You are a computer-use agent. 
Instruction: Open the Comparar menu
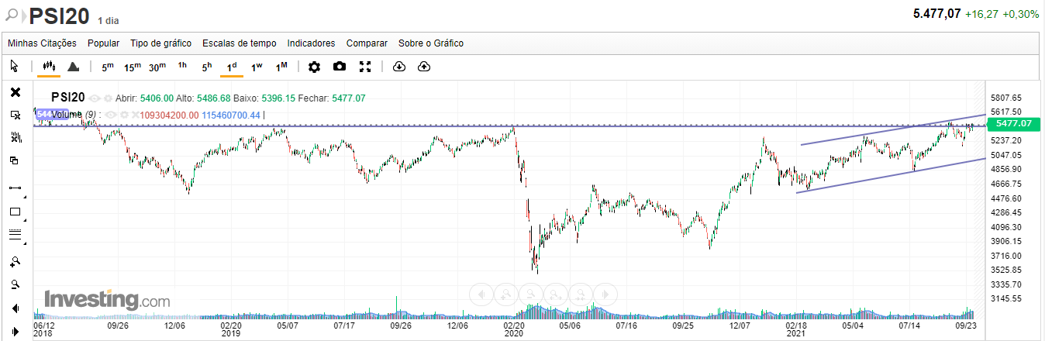point(367,43)
